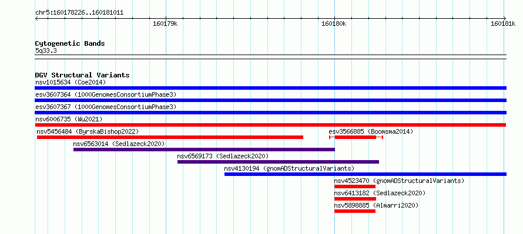Open the esv3607364 variant label
Viewport: 523px width, 234px height.
click(106, 94)
